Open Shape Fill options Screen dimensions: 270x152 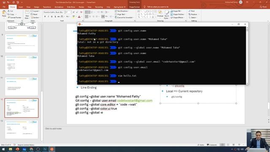(176, 11)
